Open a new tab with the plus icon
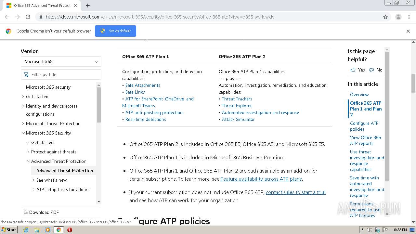416x234 pixels. click(88, 6)
